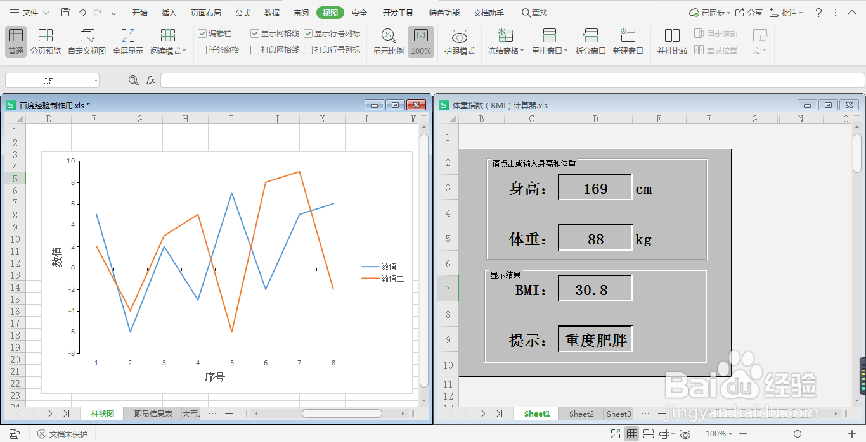Switch to the 开始 ribbon tab
This screenshot has width=866, height=442.
pos(140,13)
